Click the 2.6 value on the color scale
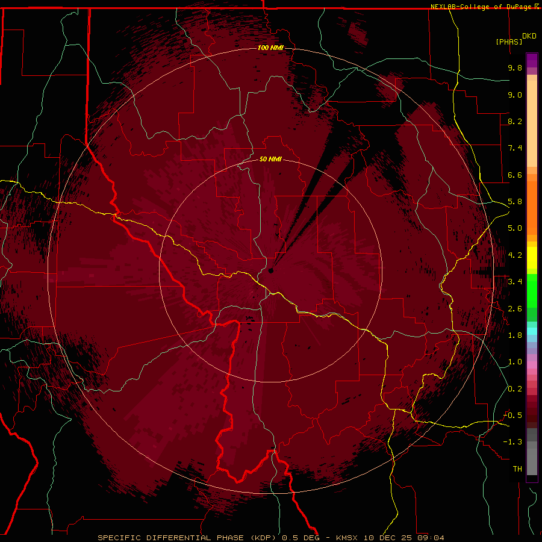542x542 pixels. [515, 309]
